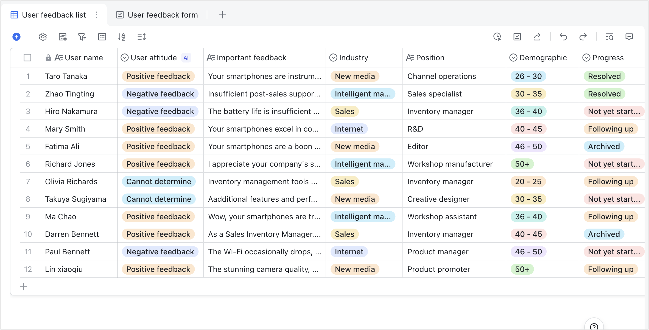Viewport: 649px width, 330px height.
Task: Toggle the select-all rows checkbox
Action: click(27, 58)
